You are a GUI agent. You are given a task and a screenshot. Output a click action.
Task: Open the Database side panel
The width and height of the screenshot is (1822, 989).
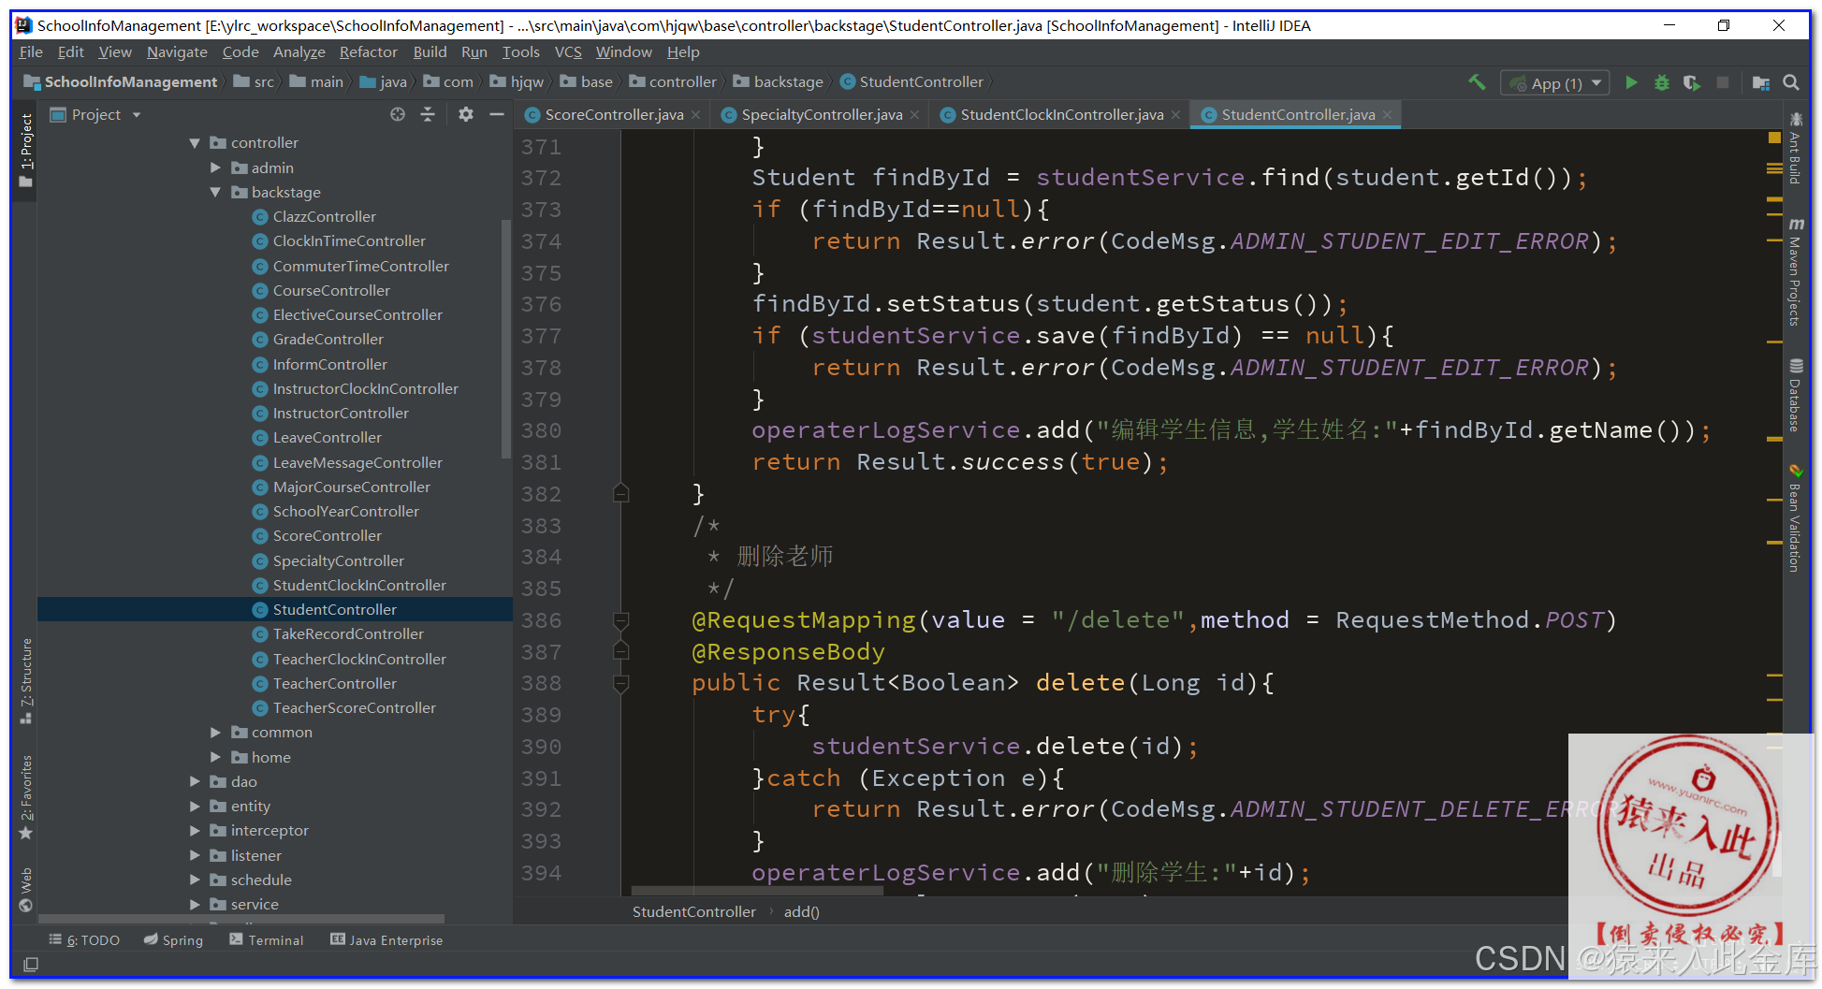[x=1796, y=395]
